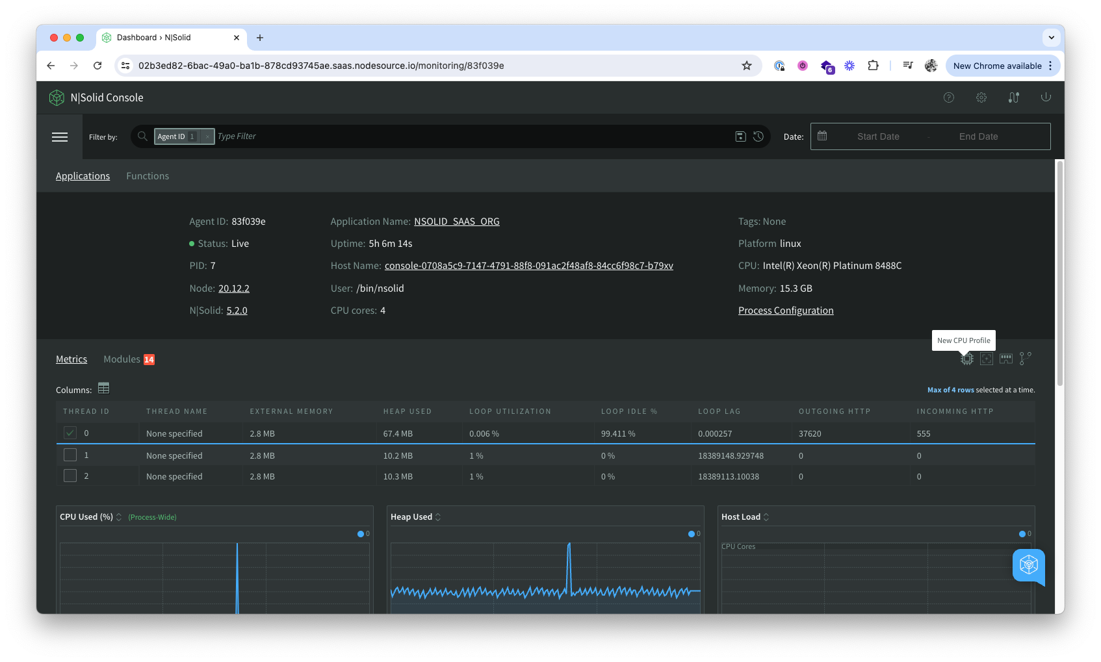Check thread 1 row checkbox
Viewport: 1101px width, 662px height.
[70, 455]
